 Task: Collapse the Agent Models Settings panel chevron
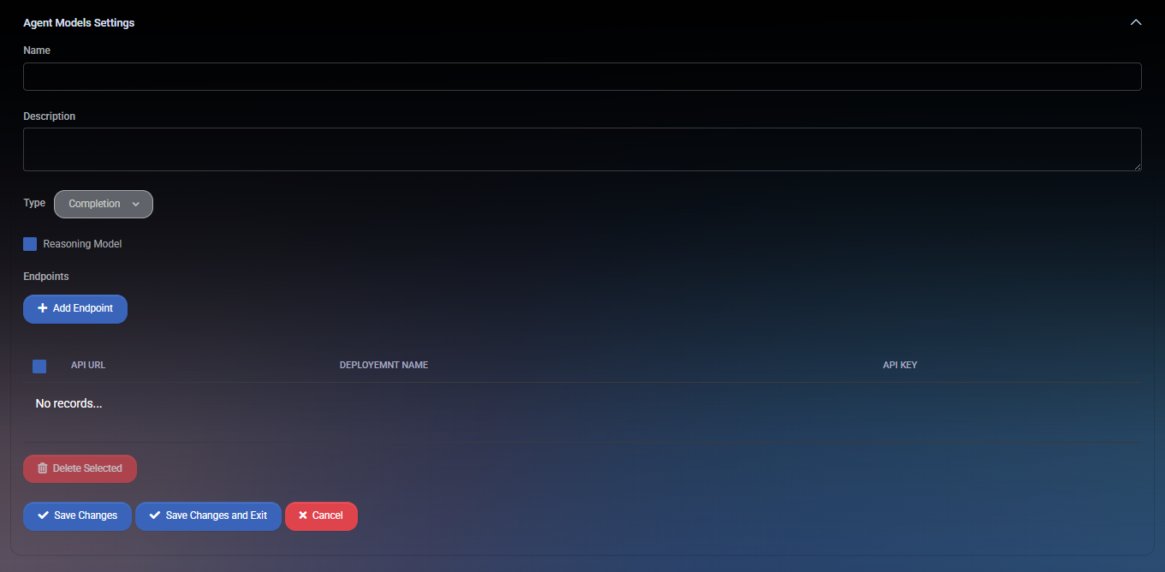1136,22
